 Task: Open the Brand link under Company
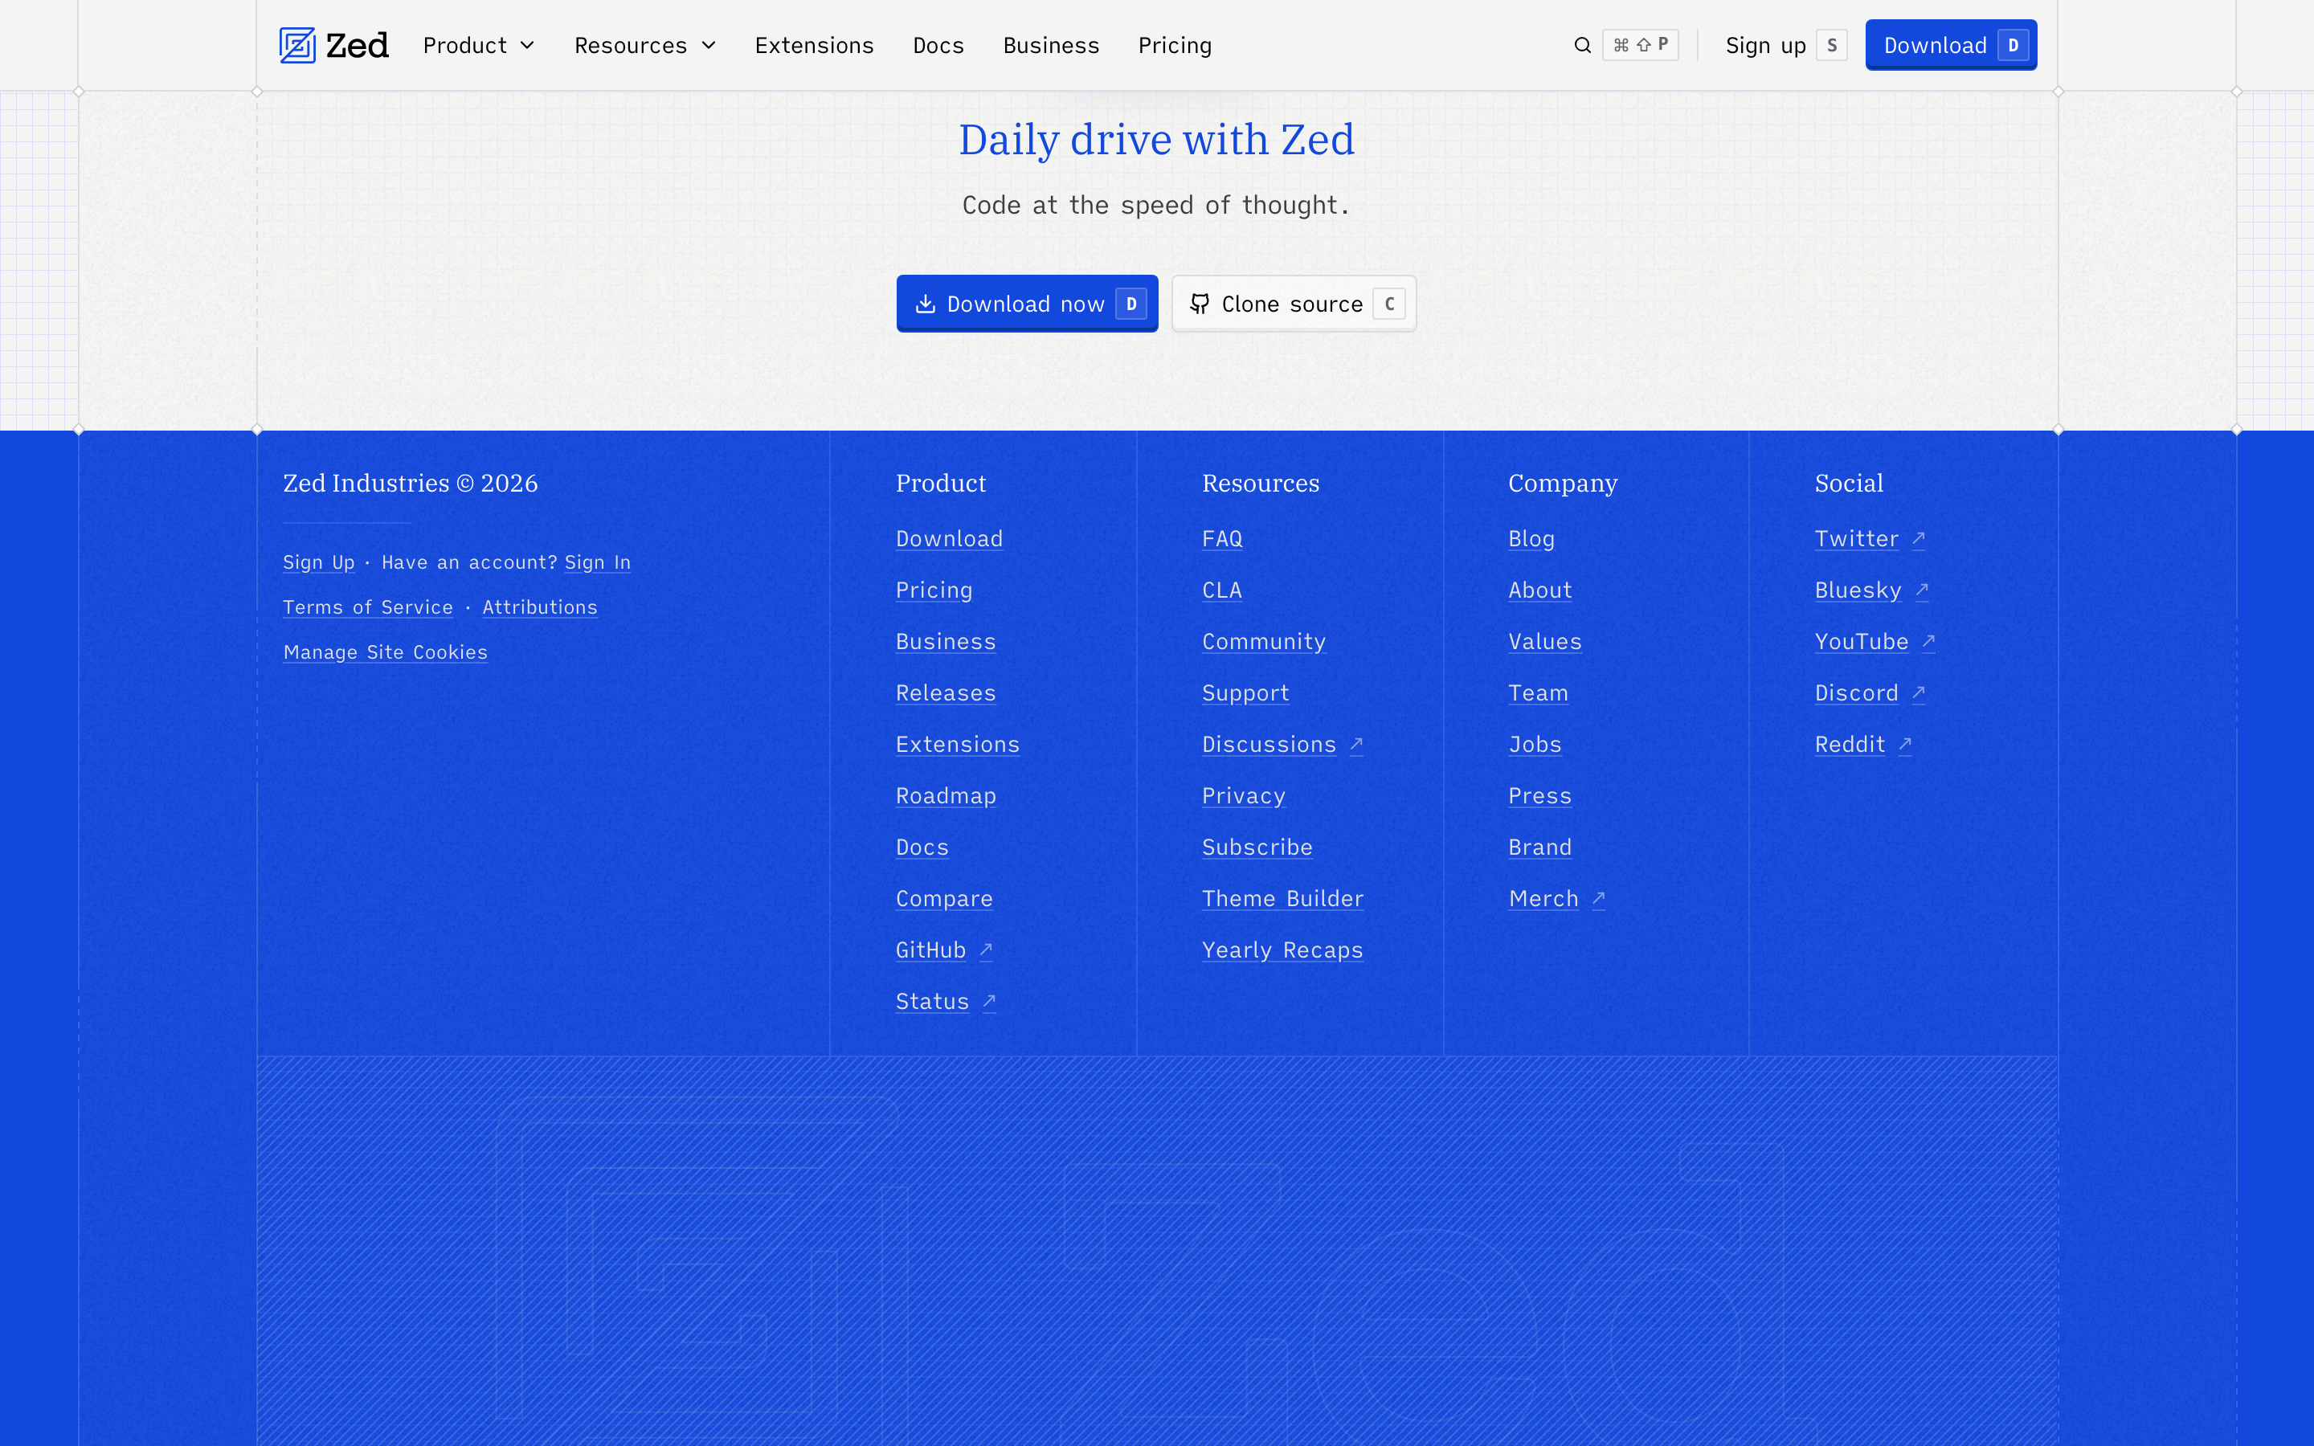pyautogui.click(x=1539, y=848)
